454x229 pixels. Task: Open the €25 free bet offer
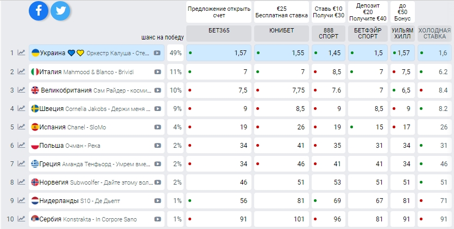[281, 11]
